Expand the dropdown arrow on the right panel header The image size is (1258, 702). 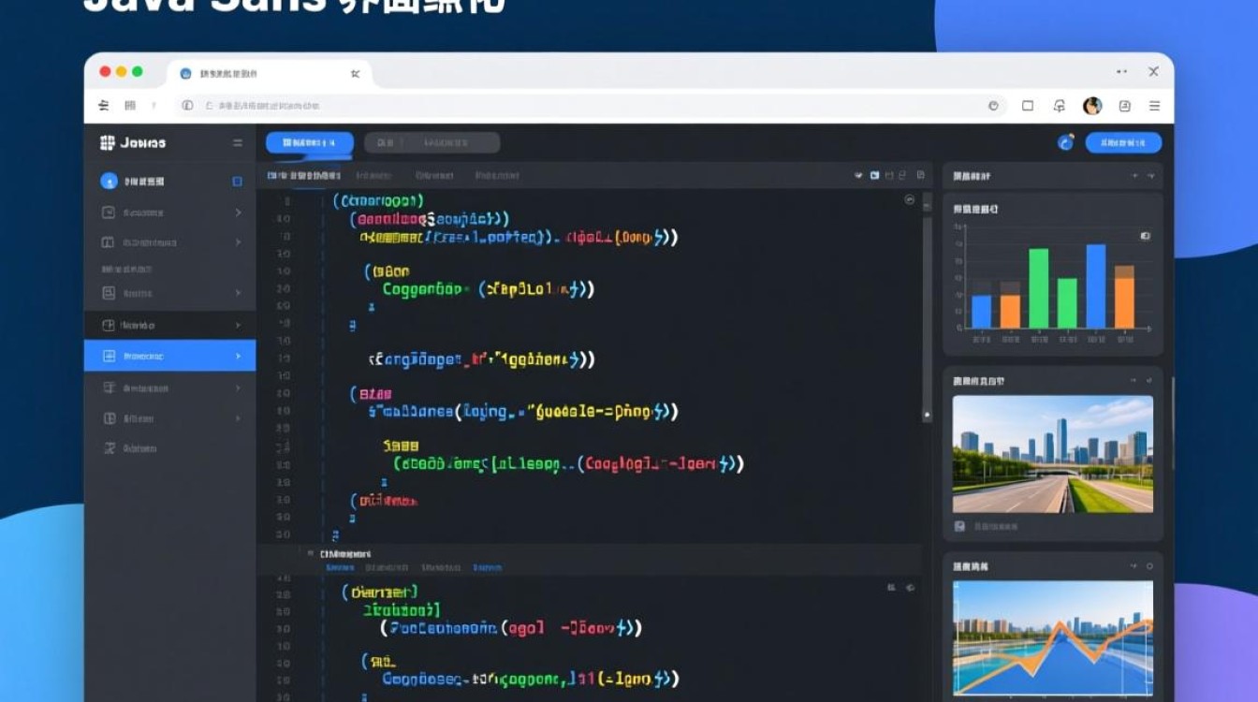pos(1149,175)
